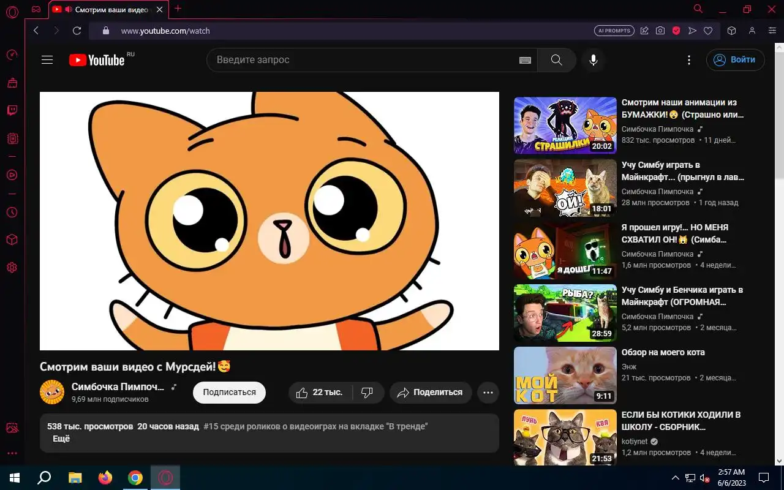Click the www.youtube.com/watch address bar

(165, 31)
